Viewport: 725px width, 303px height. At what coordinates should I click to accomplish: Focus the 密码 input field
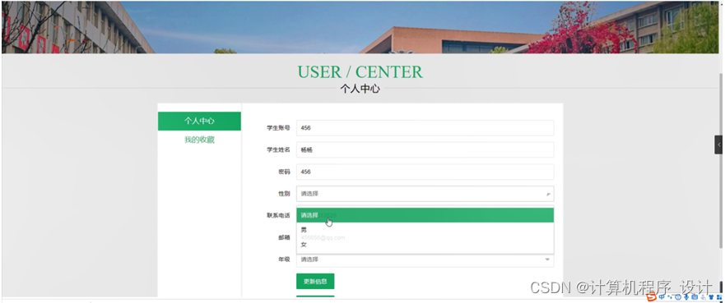pyautogui.click(x=425, y=172)
